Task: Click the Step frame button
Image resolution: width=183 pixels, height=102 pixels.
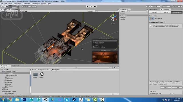Action: pyautogui.click(x=95, y=7)
